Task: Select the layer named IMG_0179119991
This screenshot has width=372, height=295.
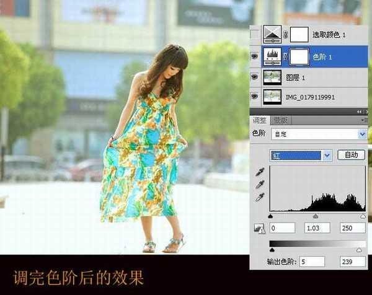Action: 309,97
